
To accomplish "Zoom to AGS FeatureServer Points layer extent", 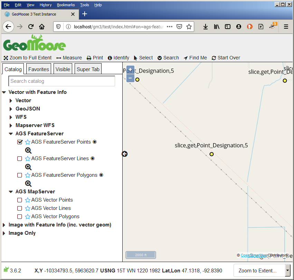I will click(28, 150).
